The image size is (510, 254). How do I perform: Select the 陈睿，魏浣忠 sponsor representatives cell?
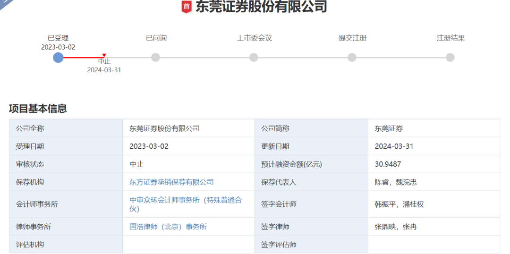tap(396, 182)
